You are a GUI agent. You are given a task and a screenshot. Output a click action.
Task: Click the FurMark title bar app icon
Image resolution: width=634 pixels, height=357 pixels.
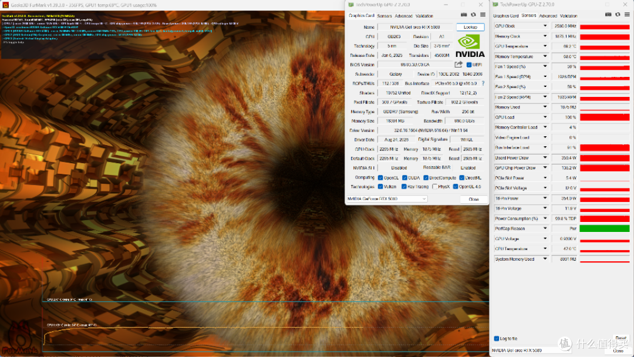5,5
